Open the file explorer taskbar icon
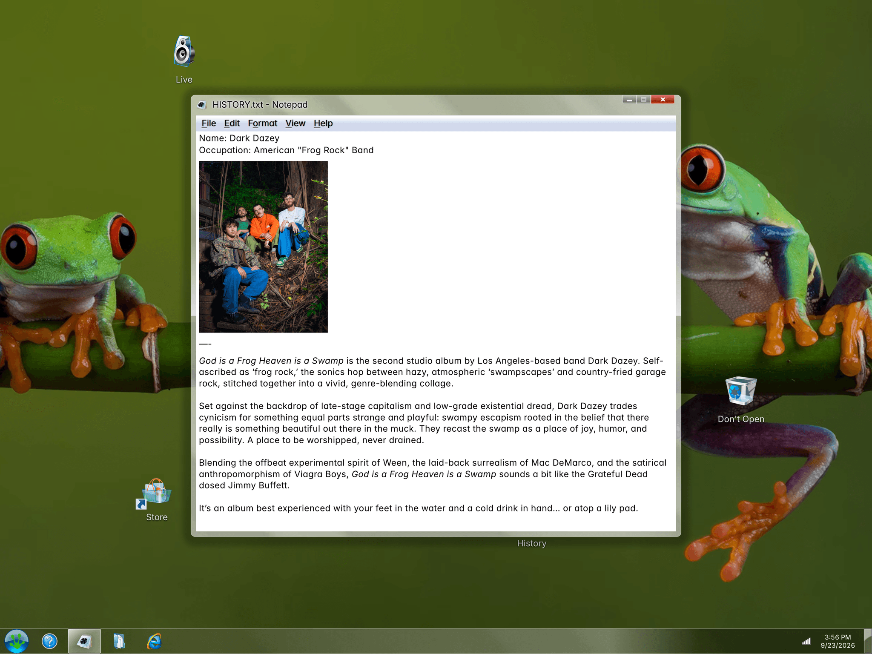Viewport: 872px width, 654px height. click(119, 641)
